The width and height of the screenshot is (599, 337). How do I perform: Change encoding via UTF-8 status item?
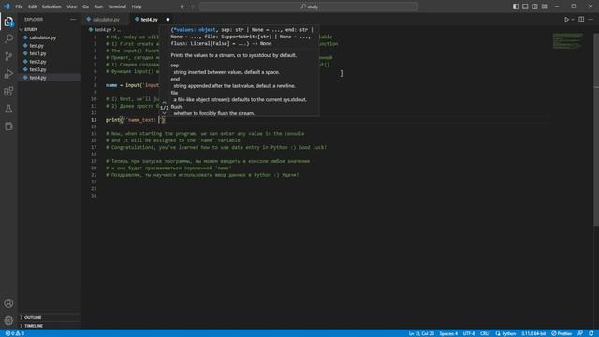point(469,333)
